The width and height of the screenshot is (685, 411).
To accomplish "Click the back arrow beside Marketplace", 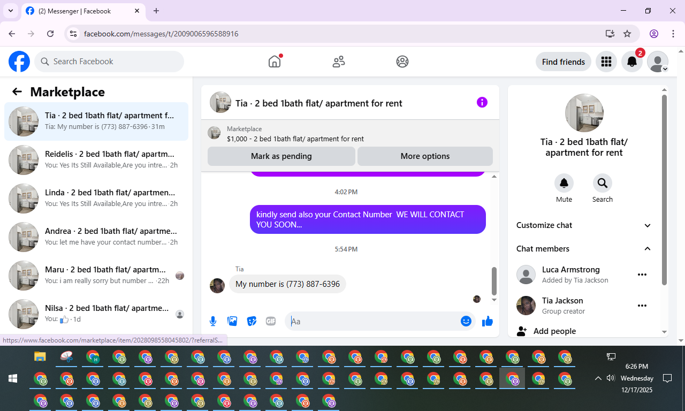I will pyautogui.click(x=17, y=92).
